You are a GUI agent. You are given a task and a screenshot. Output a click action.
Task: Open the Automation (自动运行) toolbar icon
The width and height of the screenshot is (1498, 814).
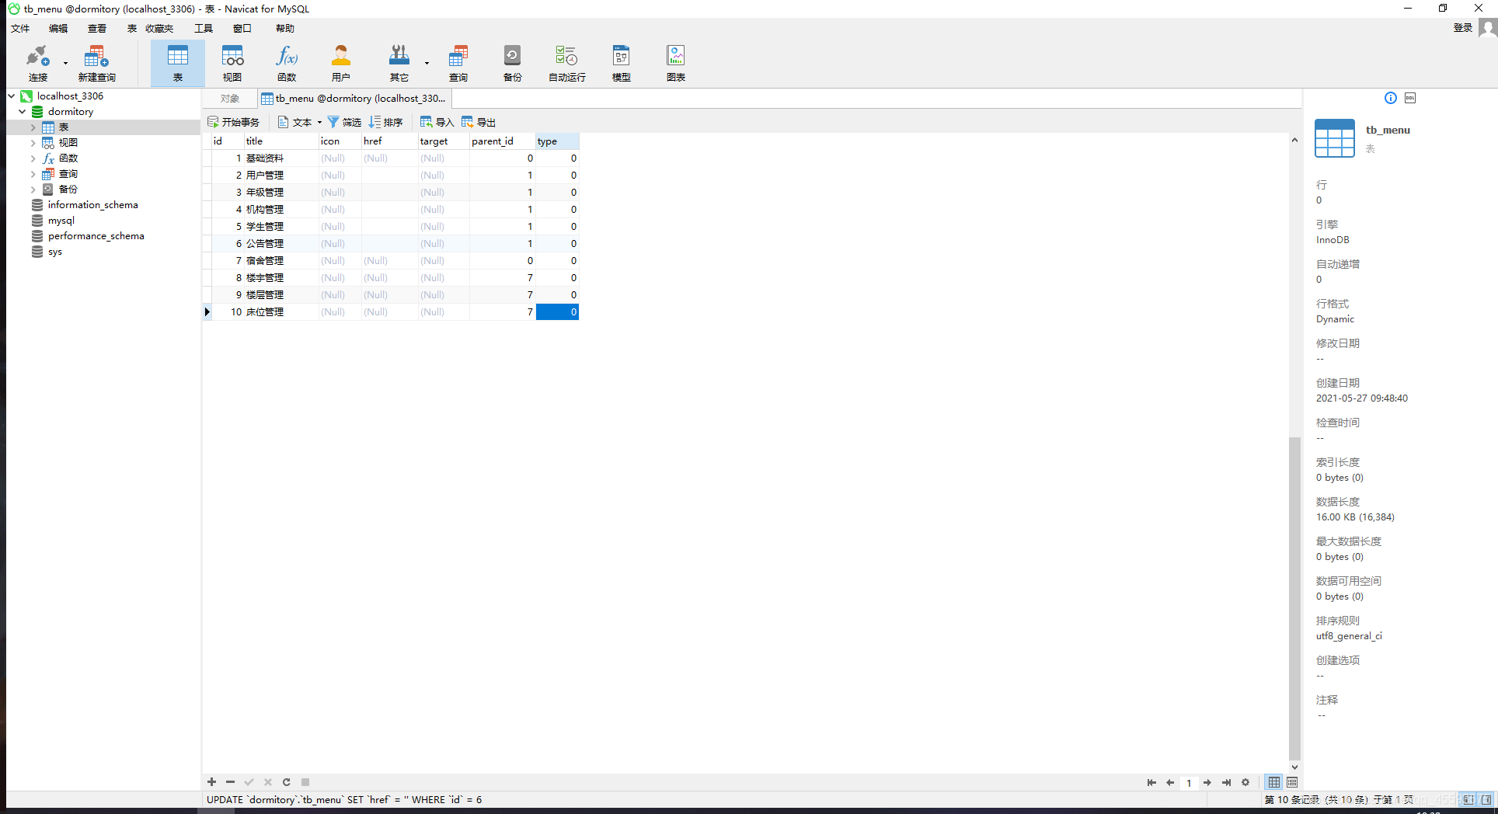(x=566, y=64)
